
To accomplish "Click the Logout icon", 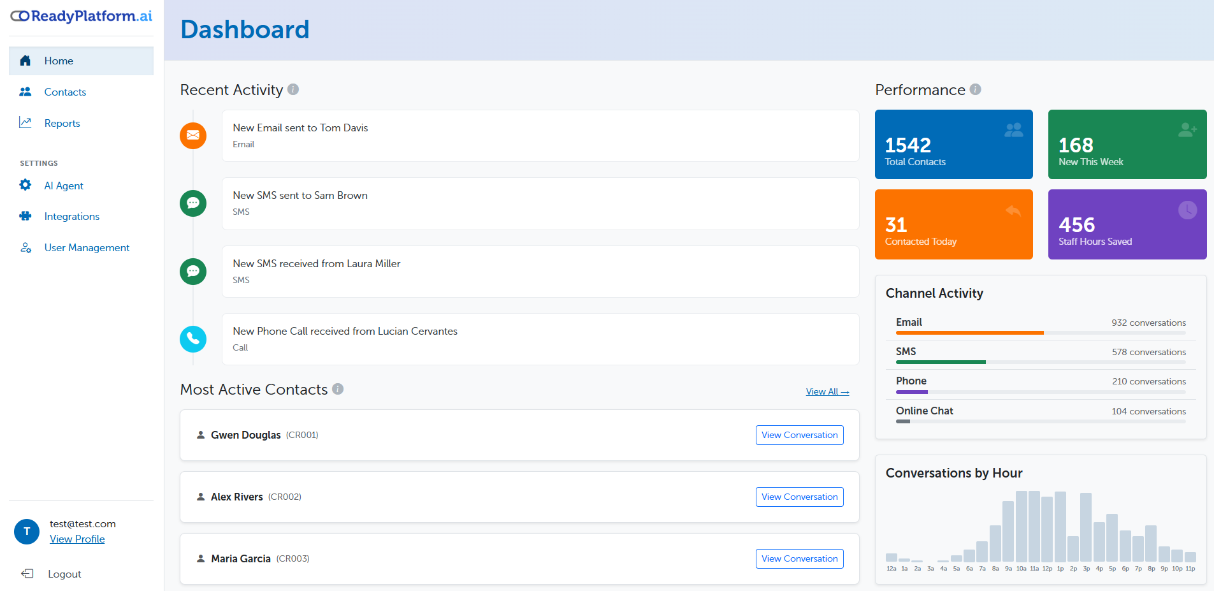I will [27, 573].
